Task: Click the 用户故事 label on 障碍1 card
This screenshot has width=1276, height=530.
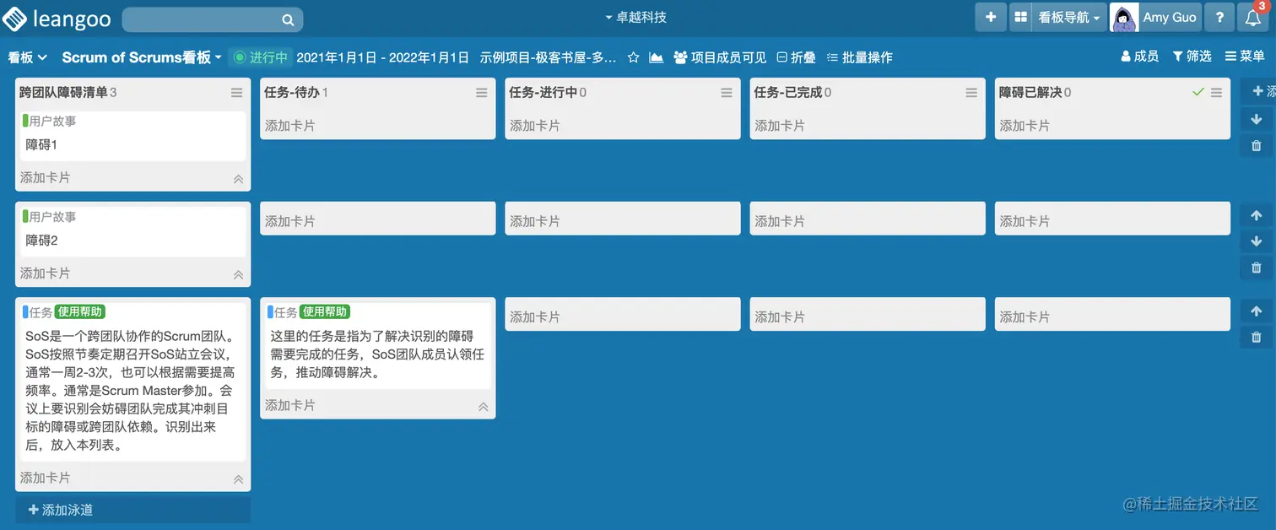Action: 51,122
